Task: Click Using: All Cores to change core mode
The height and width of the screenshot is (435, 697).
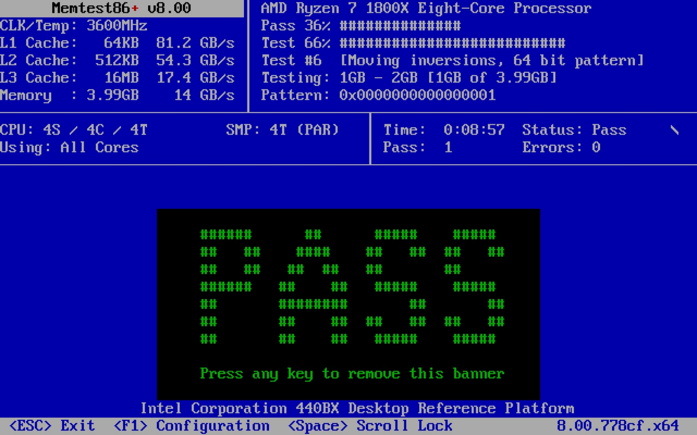Action: coord(70,147)
